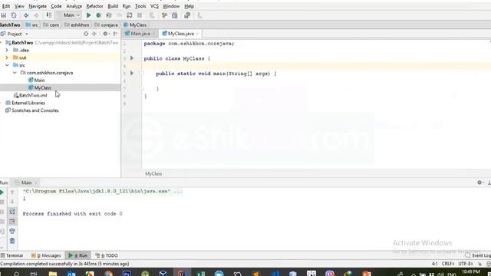Open the Build menu
This screenshot has width=491, height=276.
(x=113, y=6)
